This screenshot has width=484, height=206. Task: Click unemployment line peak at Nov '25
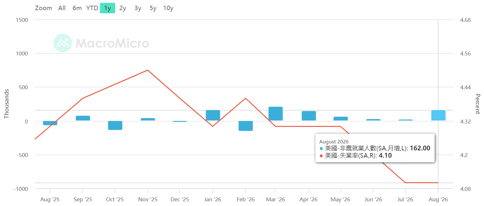tap(148, 70)
